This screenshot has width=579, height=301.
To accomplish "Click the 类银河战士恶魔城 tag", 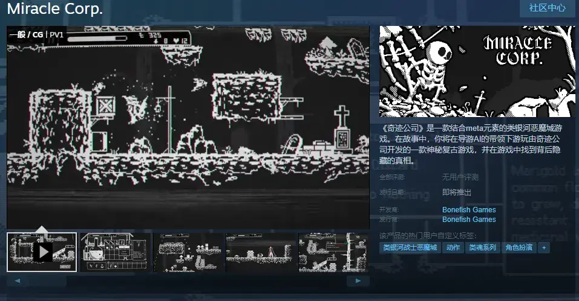I will (x=410, y=247).
